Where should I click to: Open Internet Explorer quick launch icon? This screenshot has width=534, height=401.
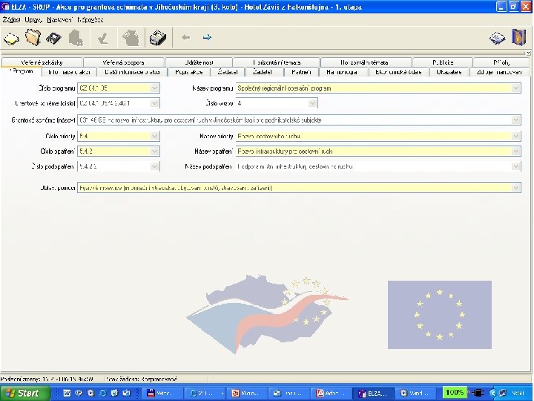tap(102, 394)
